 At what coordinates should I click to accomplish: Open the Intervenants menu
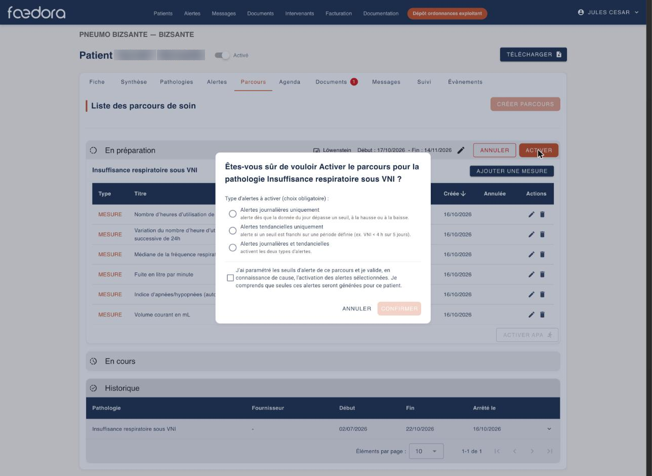click(x=300, y=13)
